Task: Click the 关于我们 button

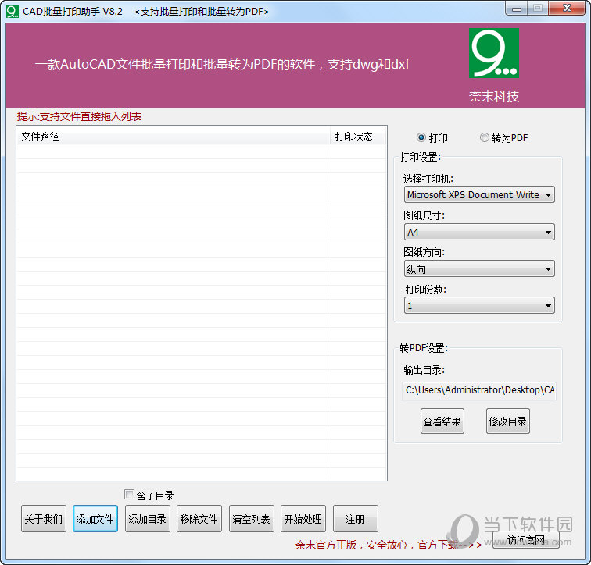Action: [x=44, y=519]
